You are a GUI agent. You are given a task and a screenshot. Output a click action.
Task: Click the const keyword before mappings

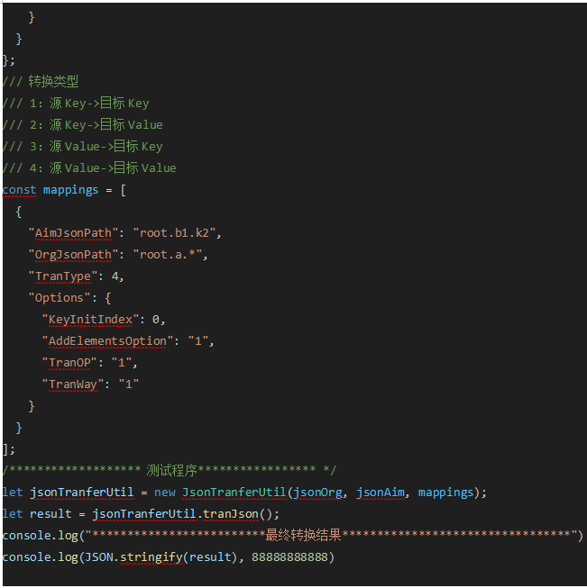pos(19,190)
